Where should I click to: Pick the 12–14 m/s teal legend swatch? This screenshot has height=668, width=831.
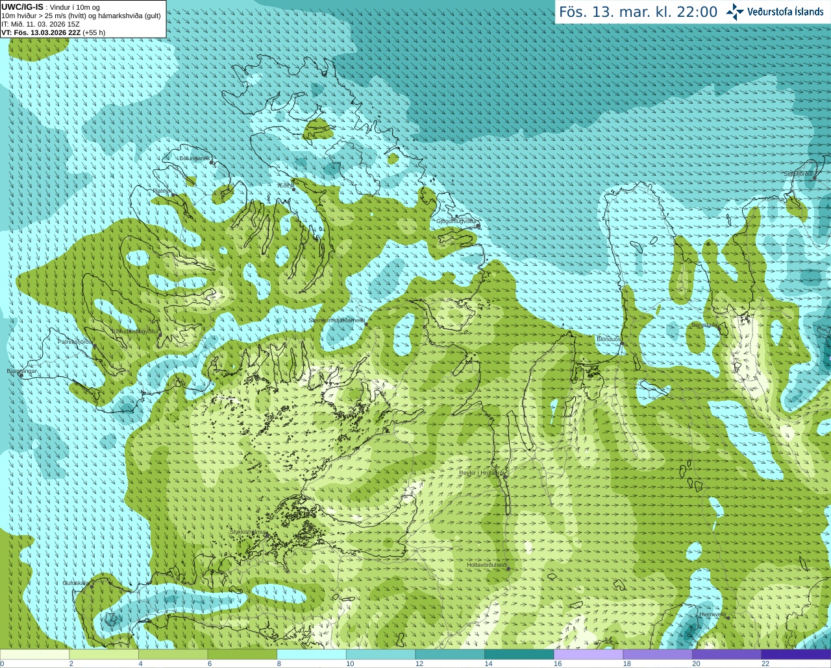(x=450, y=654)
